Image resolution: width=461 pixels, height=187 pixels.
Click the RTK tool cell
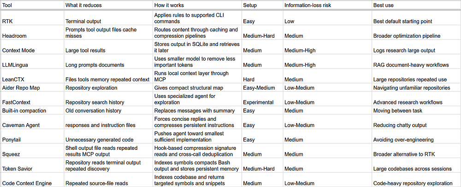32,18
